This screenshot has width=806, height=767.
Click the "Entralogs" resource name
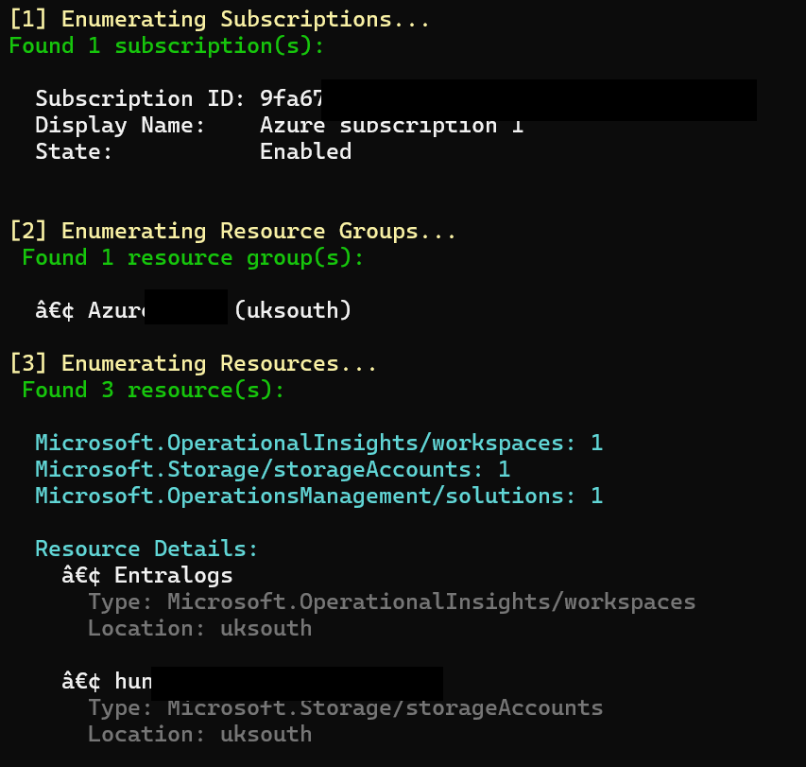tap(173, 575)
